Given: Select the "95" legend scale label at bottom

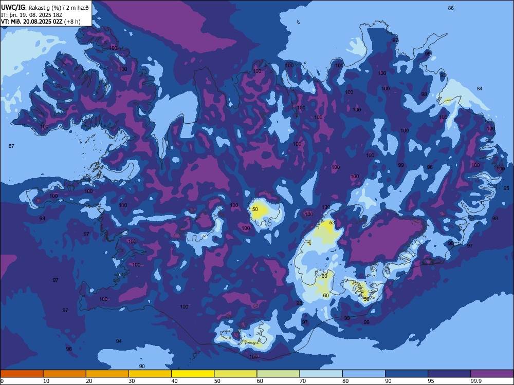Looking at the screenshot, I should pos(431,381).
